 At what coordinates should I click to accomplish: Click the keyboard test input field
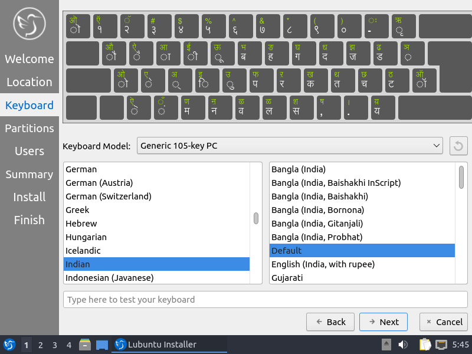click(x=265, y=300)
